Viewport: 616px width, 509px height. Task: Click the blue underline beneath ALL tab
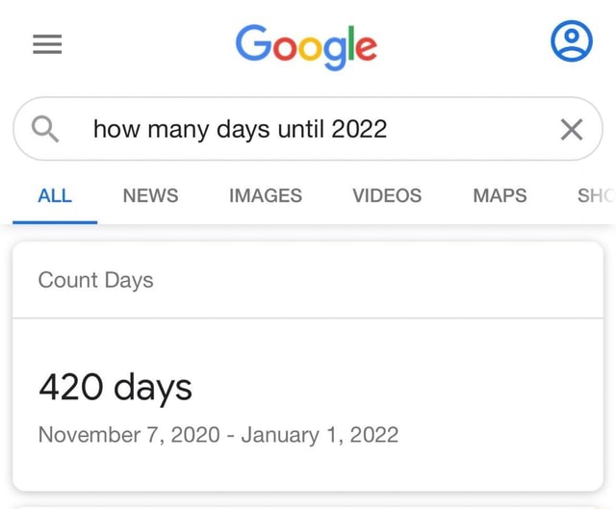point(55,222)
